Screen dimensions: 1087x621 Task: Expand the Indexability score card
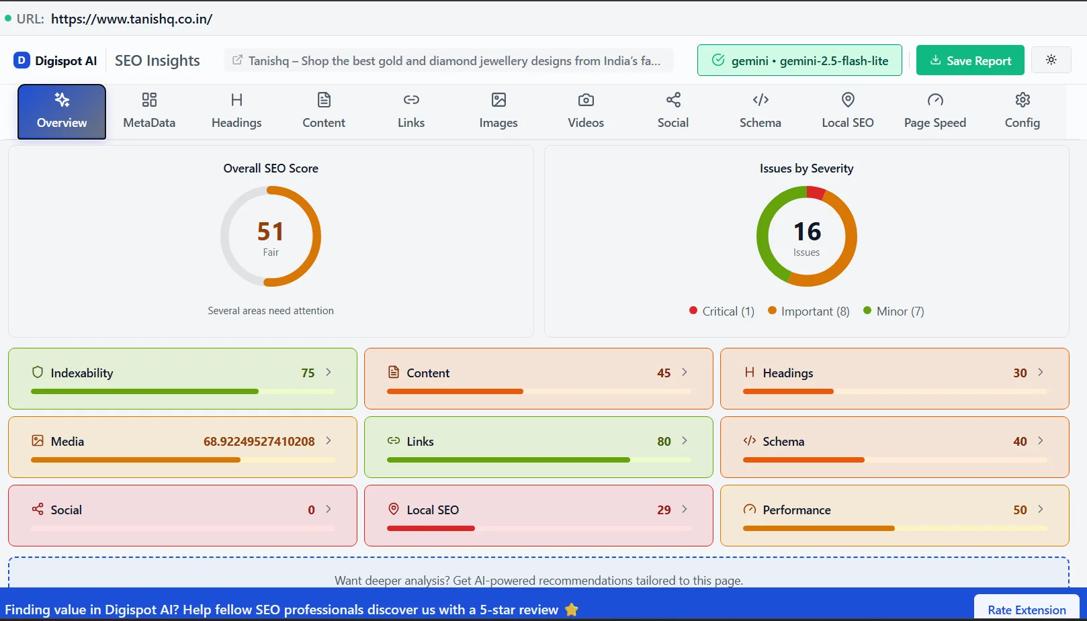[x=329, y=372]
